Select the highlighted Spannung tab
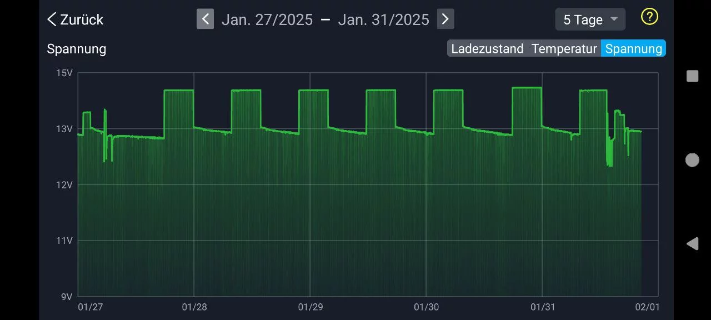Screen dimensions: 711x320 633,48
